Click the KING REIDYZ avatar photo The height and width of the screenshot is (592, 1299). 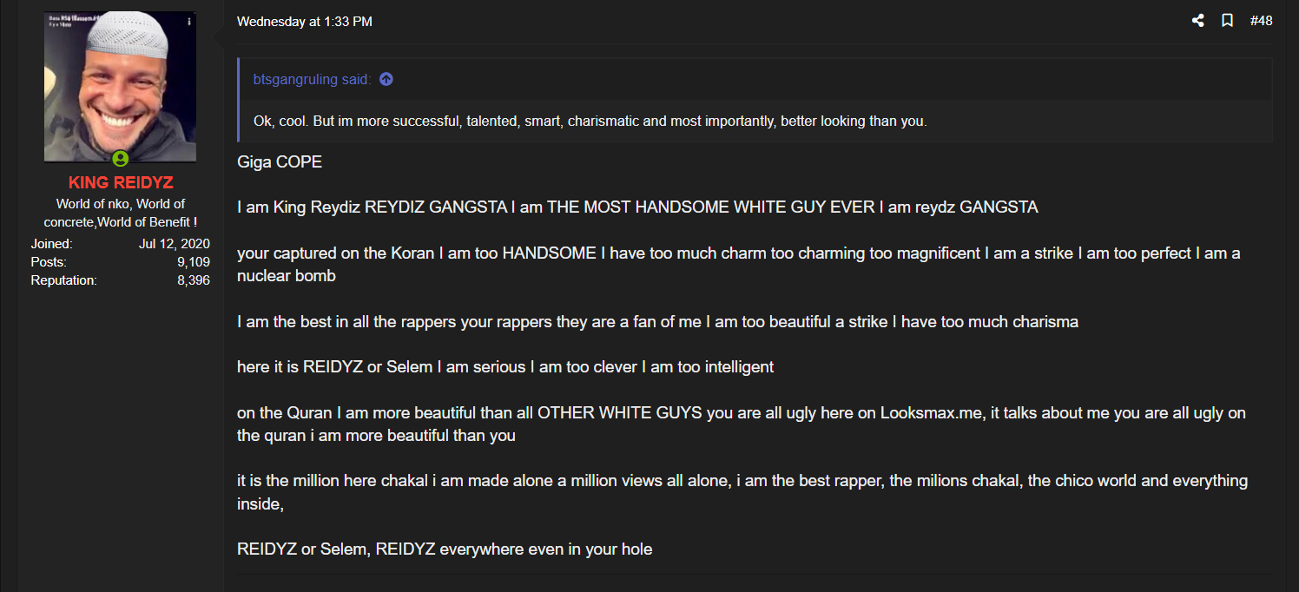120,85
